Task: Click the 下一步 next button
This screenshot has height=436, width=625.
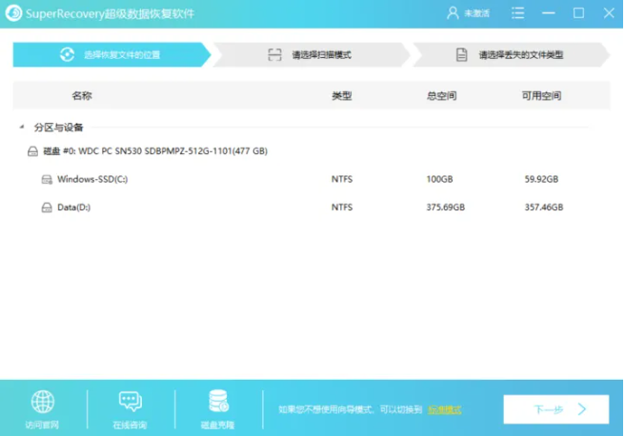Action: 555,409
